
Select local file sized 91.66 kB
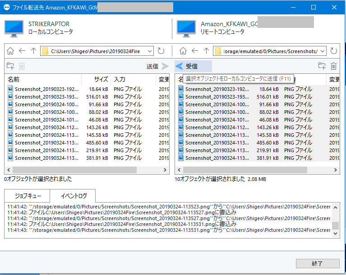[87, 104]
